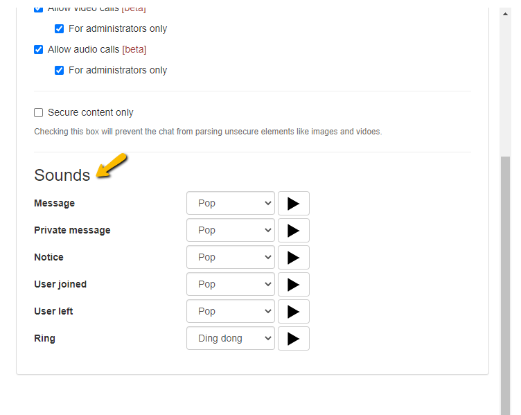Viewport: 521px width, 415px height.
Task: Uncheck audio calls For administrators only
Action: [60, 71]
